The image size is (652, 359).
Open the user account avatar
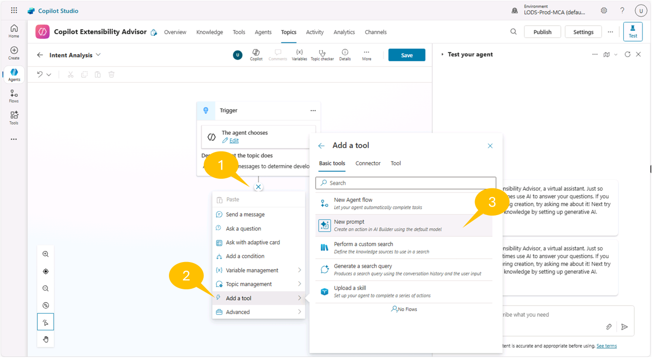point(641,11)
